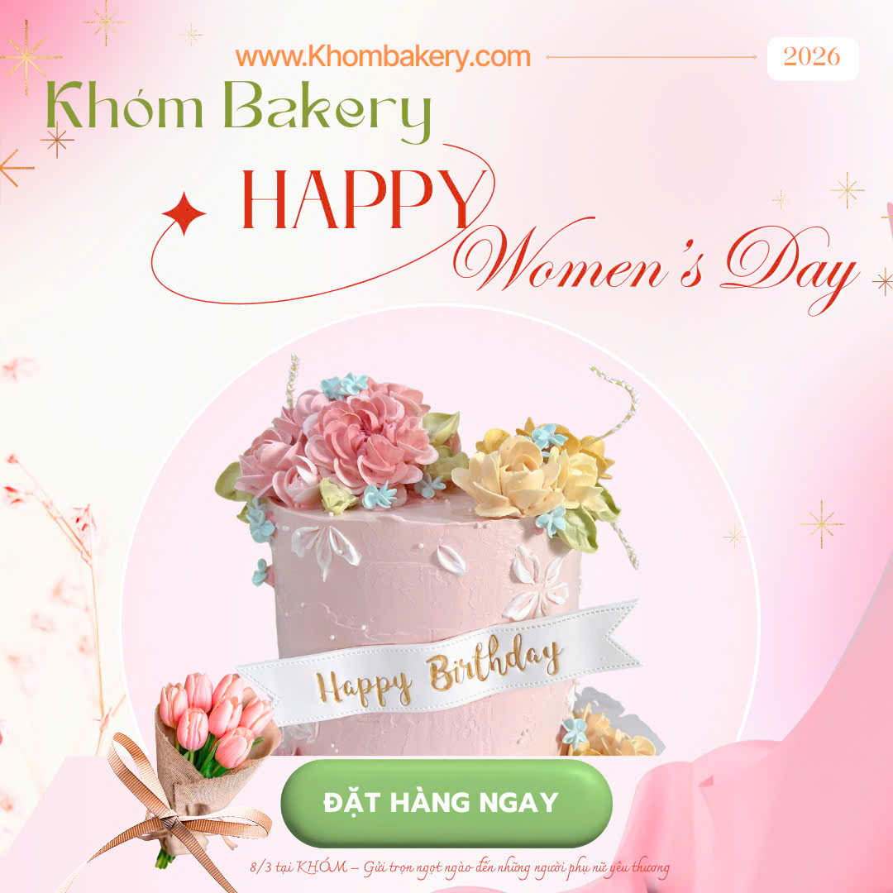Click the large gold sparkle in the top-left corner

click(x=26, y=57)
